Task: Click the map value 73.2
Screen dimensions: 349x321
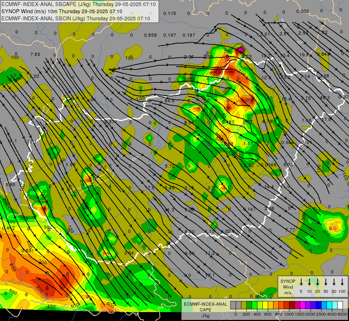Action: tap(286, 77)
